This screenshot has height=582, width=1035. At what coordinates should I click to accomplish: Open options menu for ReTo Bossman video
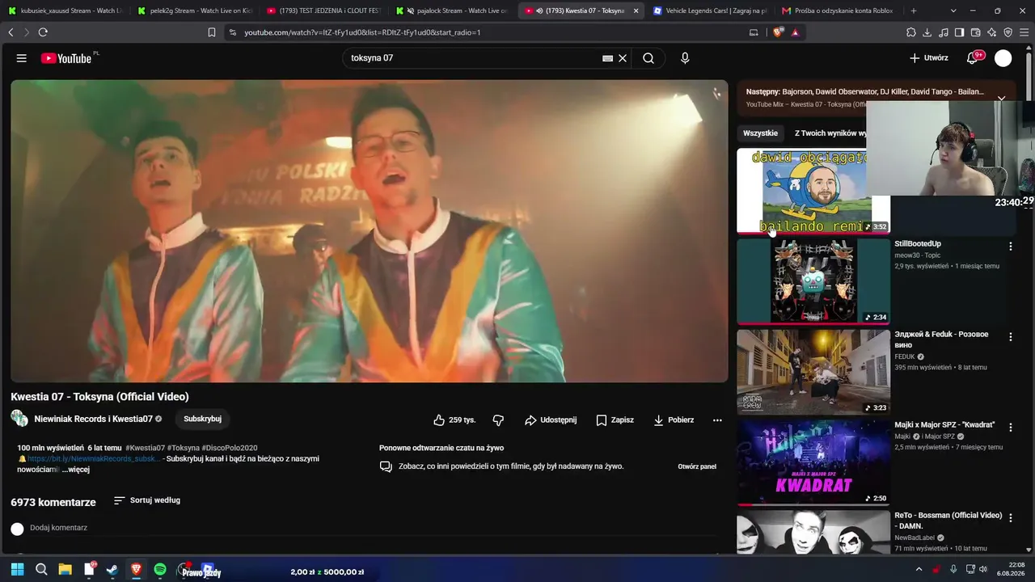pos(1010,517)
